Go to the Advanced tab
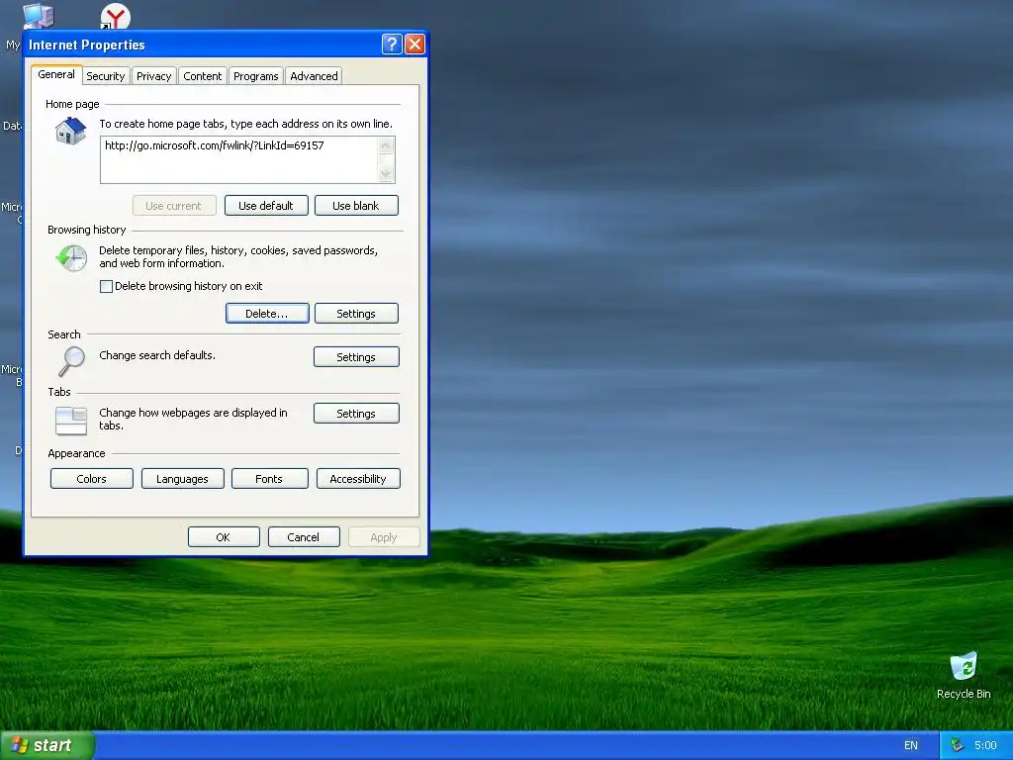This screenshot has height=760, width=1013. coord(314,76)
